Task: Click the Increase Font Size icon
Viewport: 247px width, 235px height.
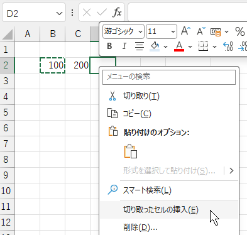Action: tap(186, 31)
